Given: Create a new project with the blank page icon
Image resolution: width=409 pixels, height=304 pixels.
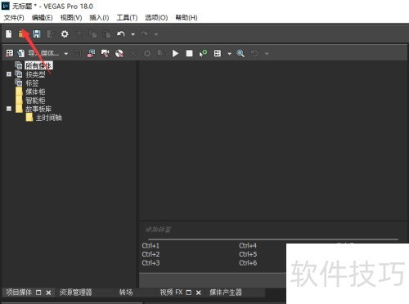Looking at the screenshot, I should pyautogui.click(x=9, y=34).
